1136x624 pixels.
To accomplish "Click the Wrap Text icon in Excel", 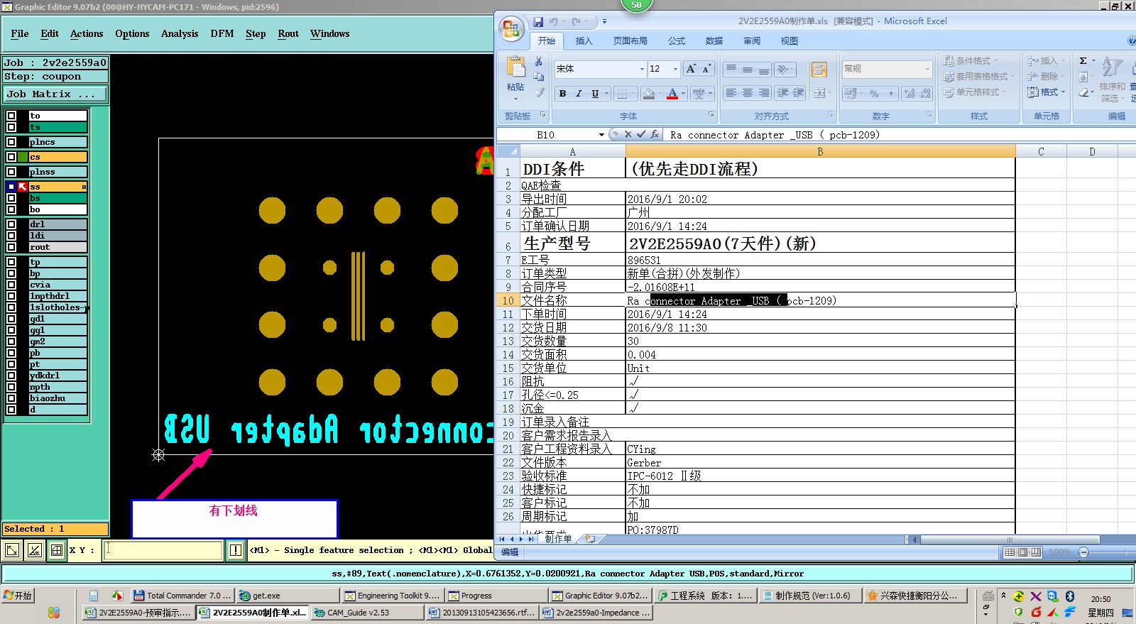I will (x=819, y=69).
